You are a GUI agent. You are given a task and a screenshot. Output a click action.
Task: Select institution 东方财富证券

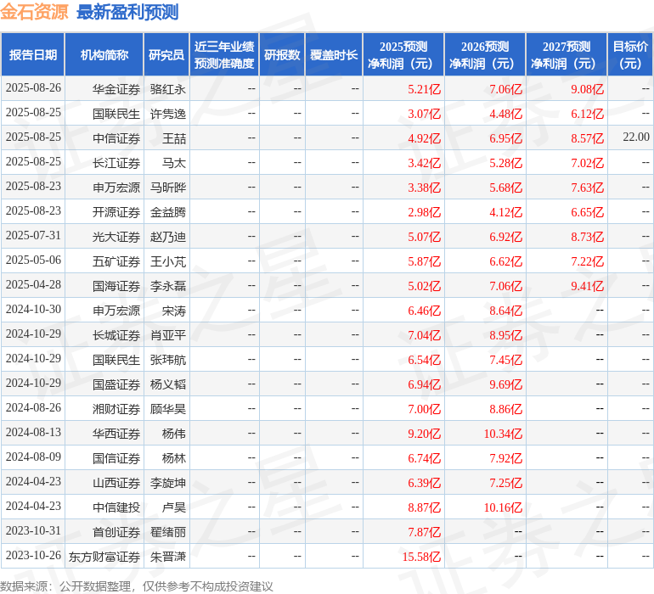(x=104, y=557)
